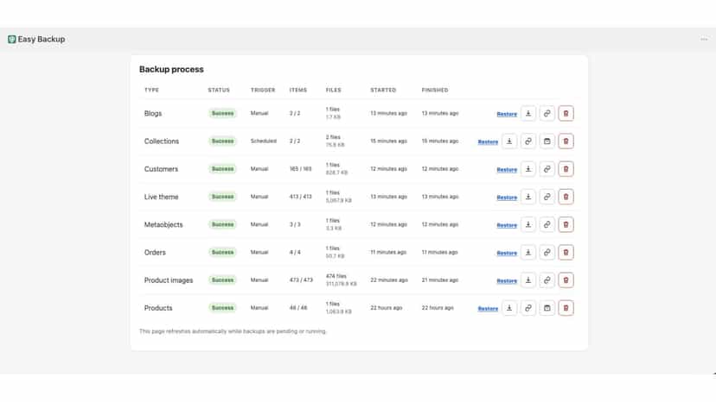Download the Blogs backup
Viewport: 716px width, 402px height.
(x=527, y=114)
